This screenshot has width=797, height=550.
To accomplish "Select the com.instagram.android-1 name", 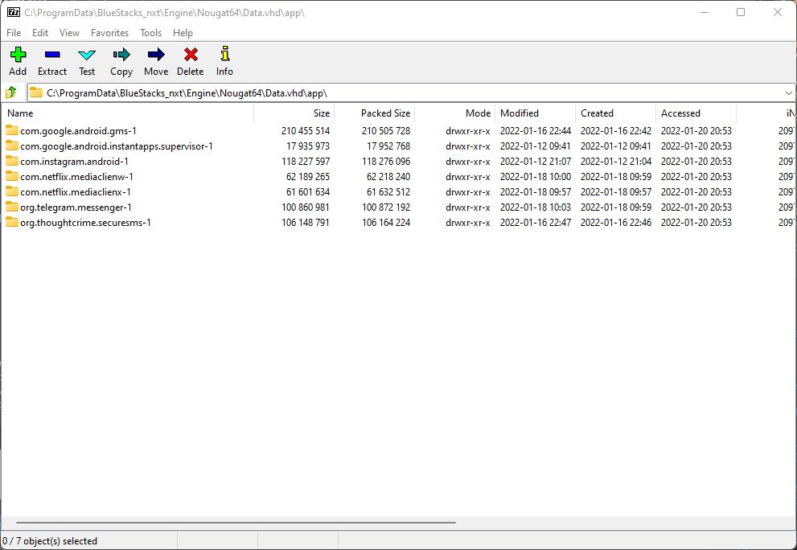I will click(x=74, y=161).
